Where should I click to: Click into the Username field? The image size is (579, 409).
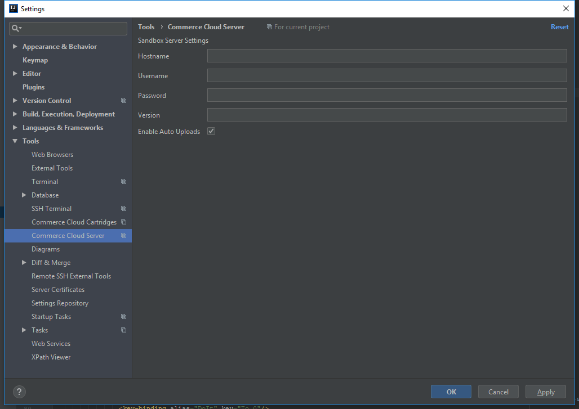tap(387, 75)
